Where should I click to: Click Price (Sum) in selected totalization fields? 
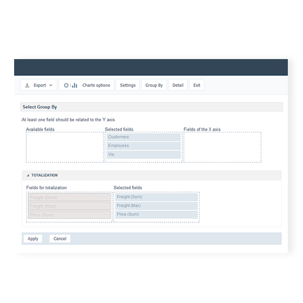pos(157,214)
